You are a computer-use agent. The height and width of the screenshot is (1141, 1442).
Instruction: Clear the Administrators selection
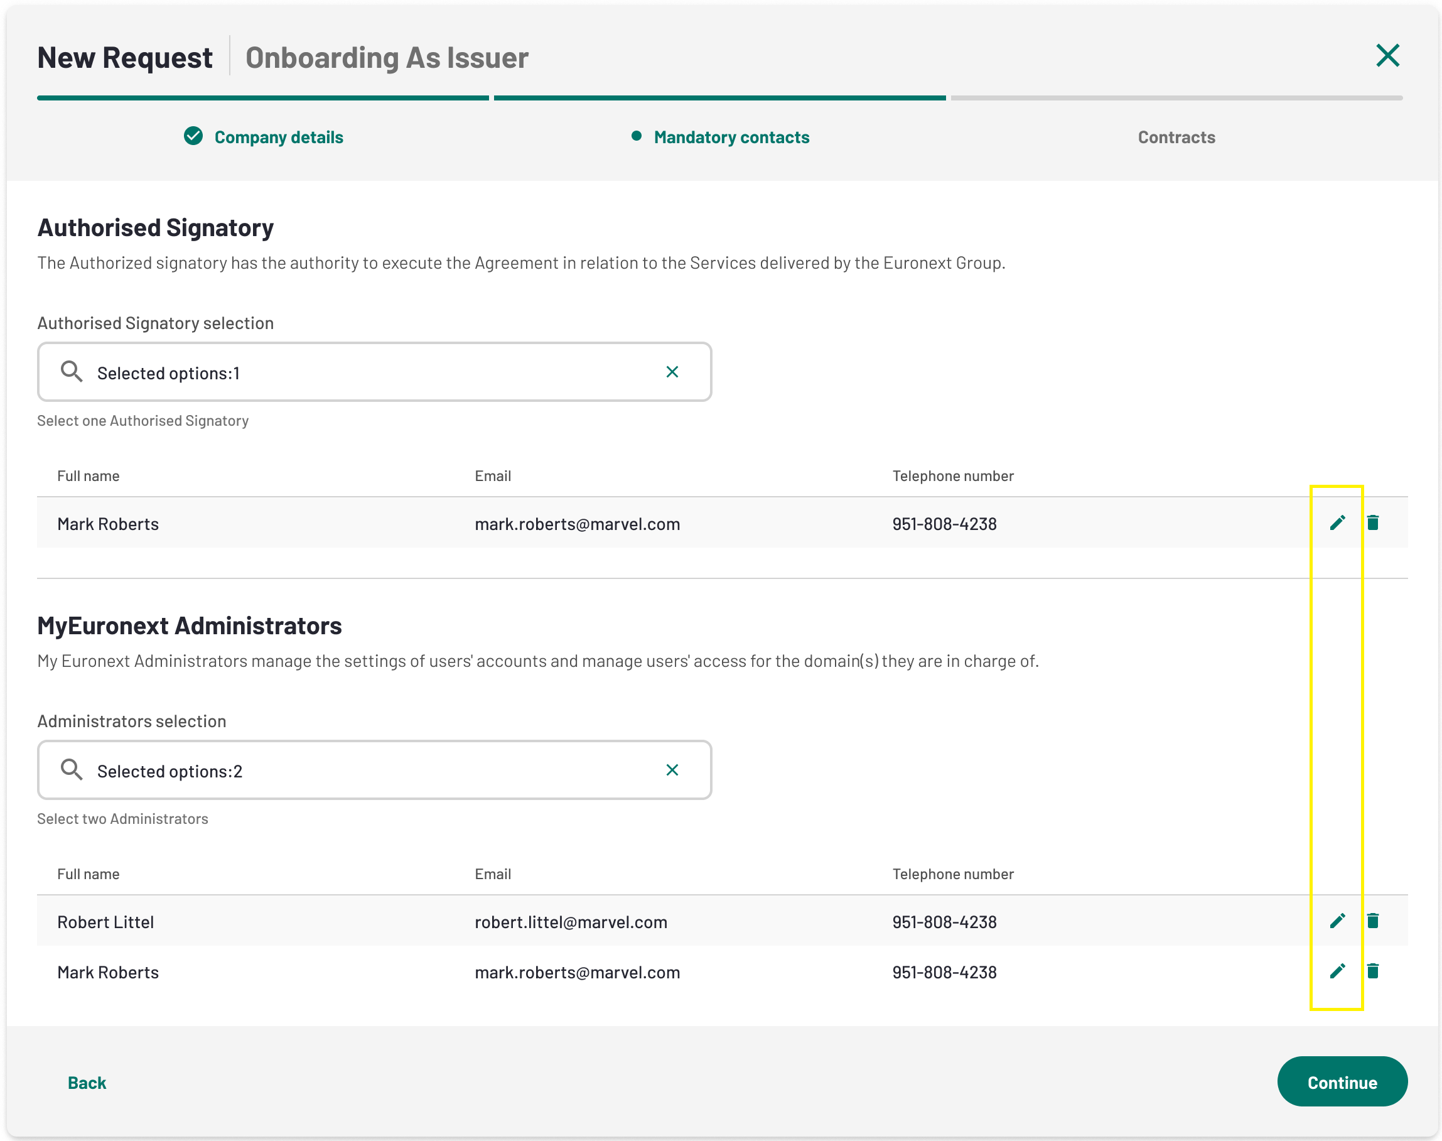672,770
